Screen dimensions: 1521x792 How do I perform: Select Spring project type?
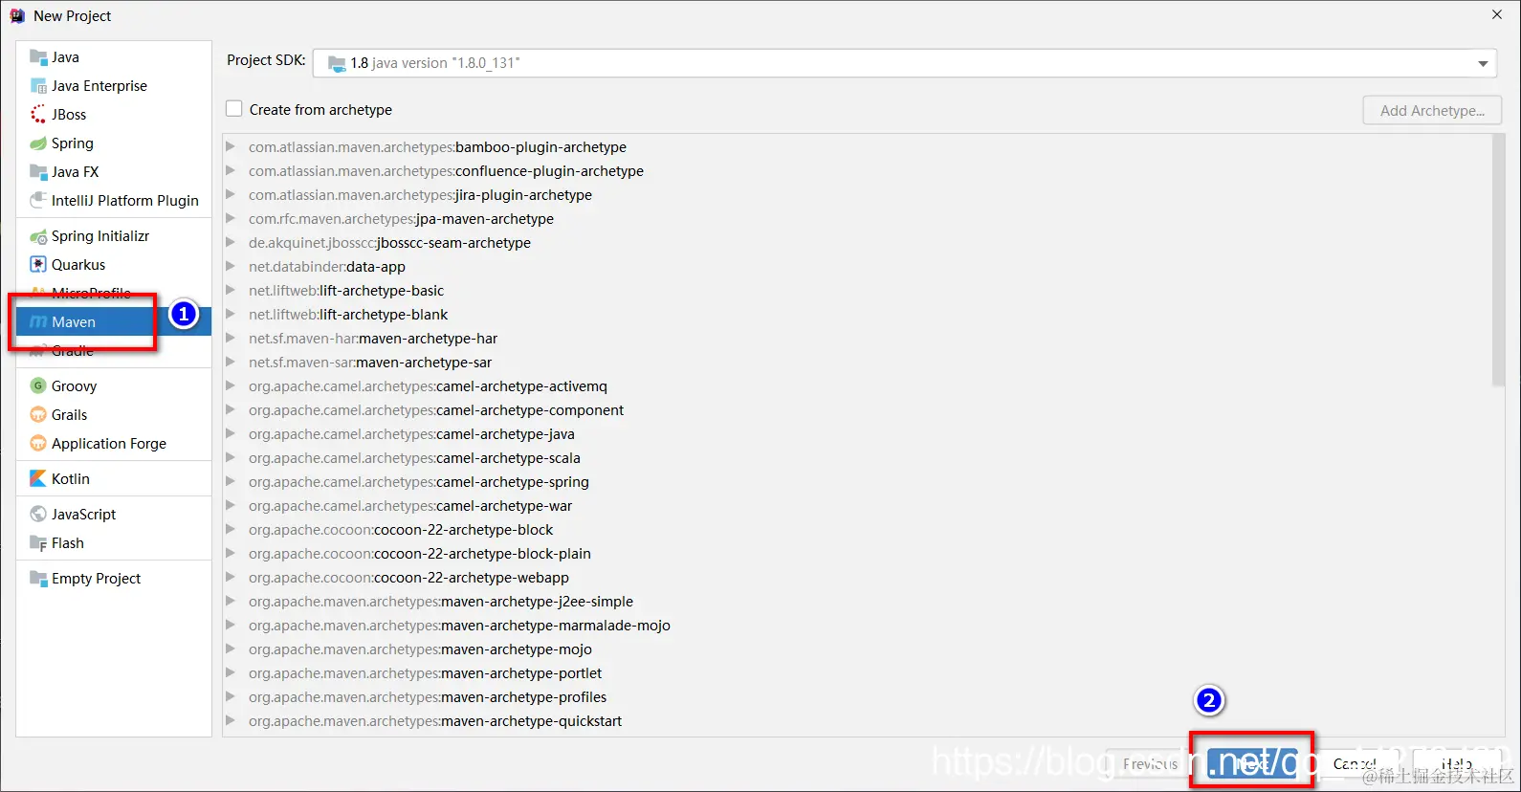[114, 143]
